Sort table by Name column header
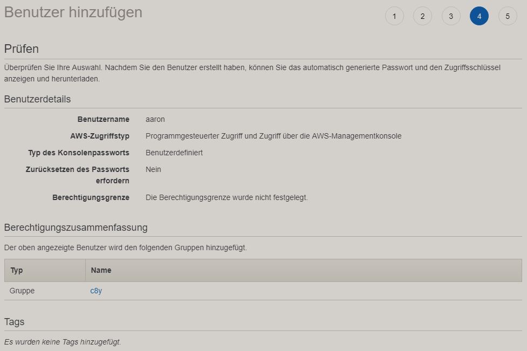Viewport: 527px width, 351px height. click(x=101, y=270)
